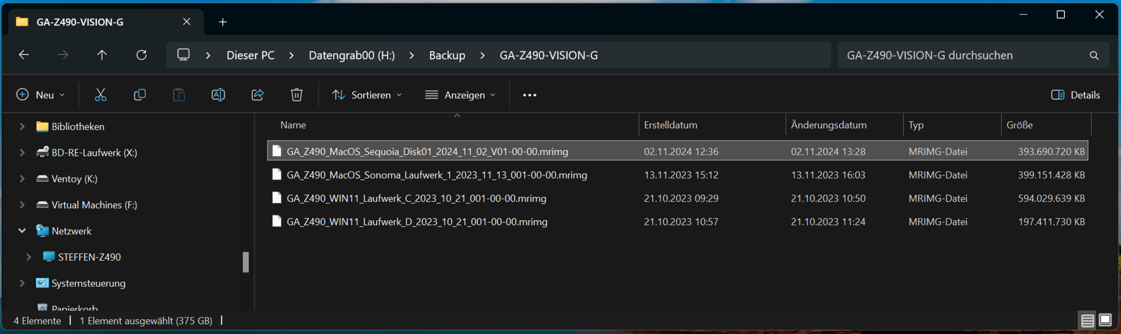
Task: Open the Anzeigen dropdown menu
Action: tap(460, 95)
